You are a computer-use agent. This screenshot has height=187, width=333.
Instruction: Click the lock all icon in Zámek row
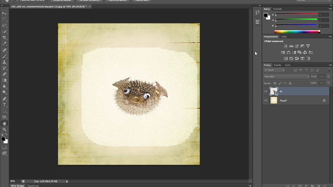coord(290,83)
